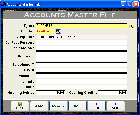The width and height of the screenshot is (140, 115).
Task: Focus the Account Code field 104016
Action: pos(45,31)
